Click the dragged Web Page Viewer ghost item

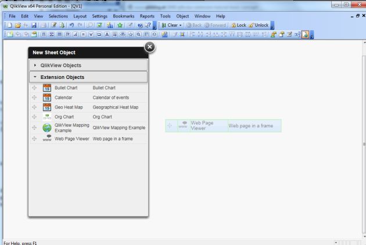(223, 126)
